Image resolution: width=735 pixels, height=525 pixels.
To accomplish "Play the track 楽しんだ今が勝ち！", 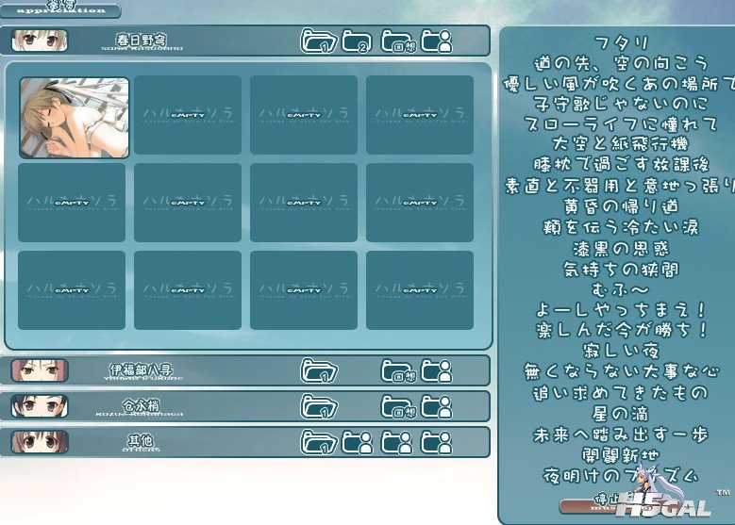I will [x=621, y=330].
